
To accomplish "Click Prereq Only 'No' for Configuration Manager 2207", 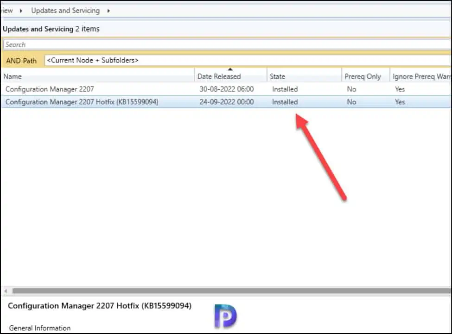I will tap(351, 89).
